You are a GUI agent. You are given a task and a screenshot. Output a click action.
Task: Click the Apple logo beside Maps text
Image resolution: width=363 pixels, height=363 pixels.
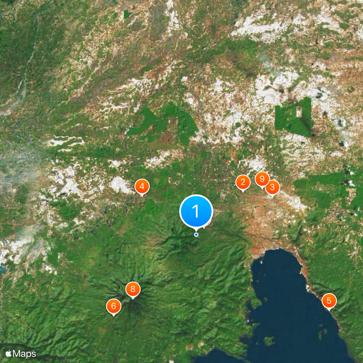pyautogui.click(x=8, y=353)
